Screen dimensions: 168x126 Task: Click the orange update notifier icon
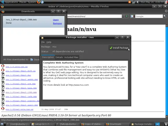[130, 2]
